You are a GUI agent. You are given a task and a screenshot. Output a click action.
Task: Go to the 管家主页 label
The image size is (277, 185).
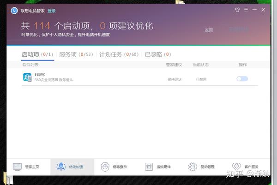tap(32, 167)
